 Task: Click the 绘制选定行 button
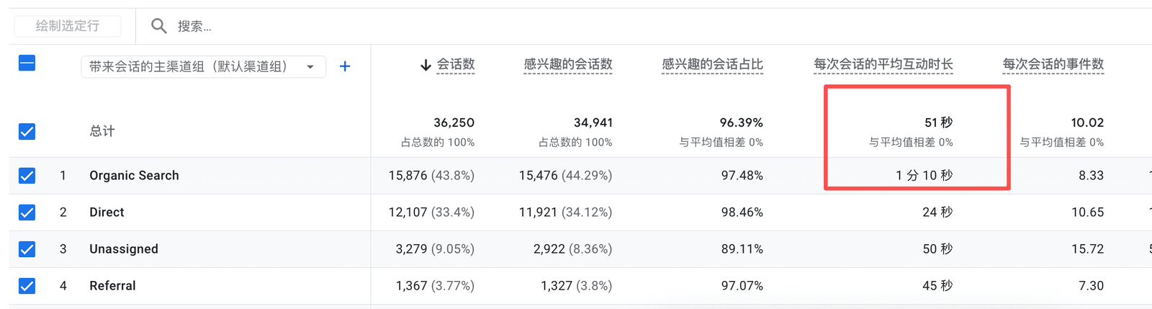pyautogui.click(x=68, y=26)
